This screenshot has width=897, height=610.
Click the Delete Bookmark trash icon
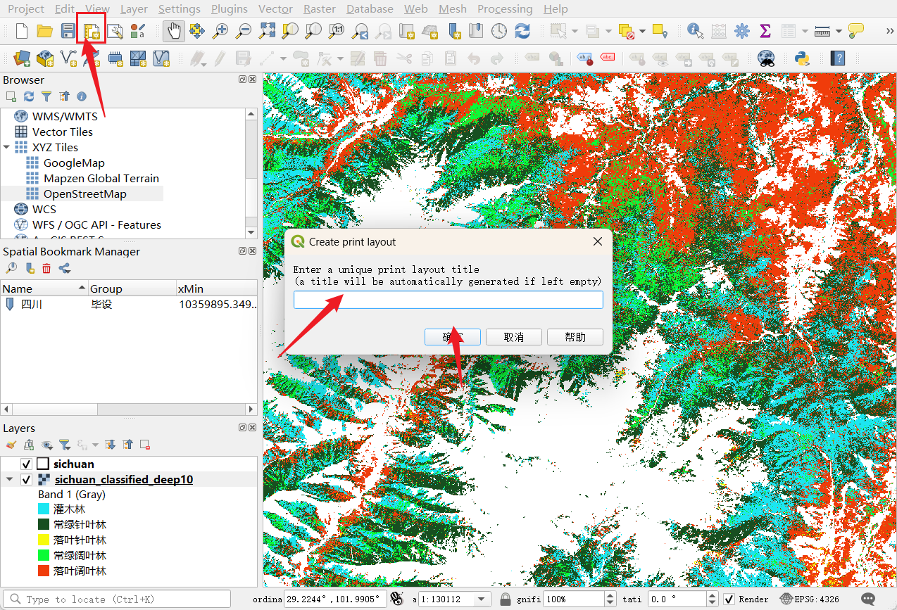(46, 268)
